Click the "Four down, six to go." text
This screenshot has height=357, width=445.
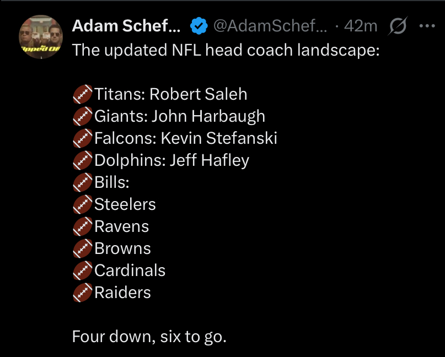(x=149, y=337)
